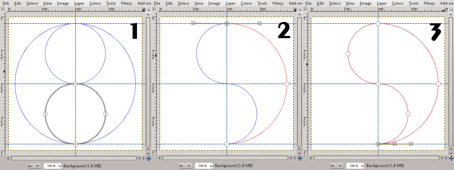Open Edit menu in first window
454x170 pixels.
point(18,3)
